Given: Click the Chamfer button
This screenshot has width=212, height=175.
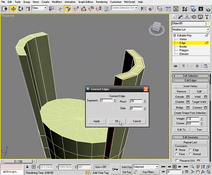Looking at the screenshot, I should pos(180,102).
